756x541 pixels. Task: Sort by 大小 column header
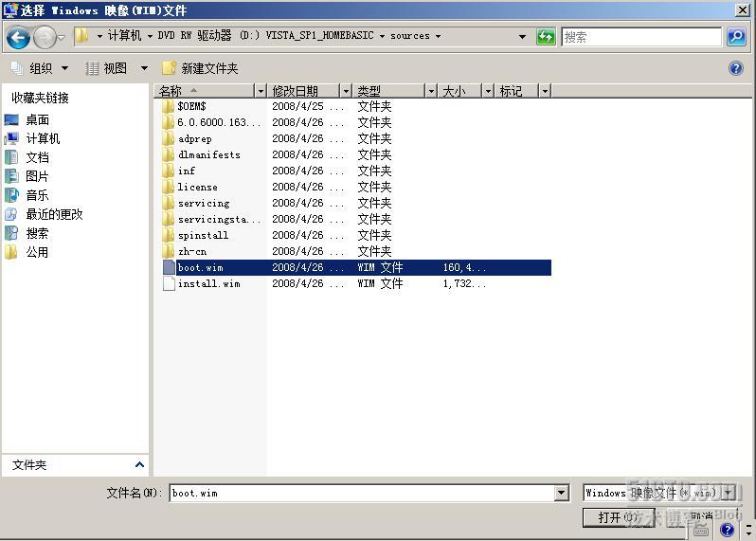click(x=460, y=91)
